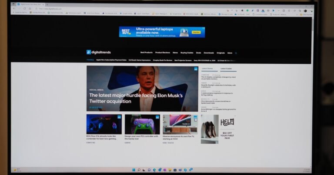
Task: Open the Product Reviews menu
Action: [163, 53]
